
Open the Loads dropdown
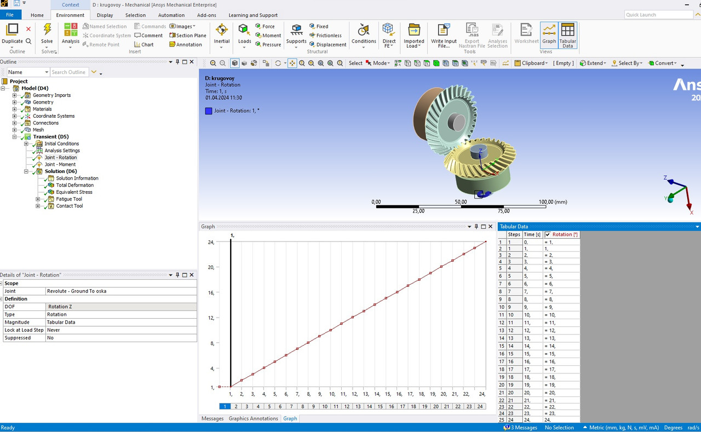click(x=244, y=36)
